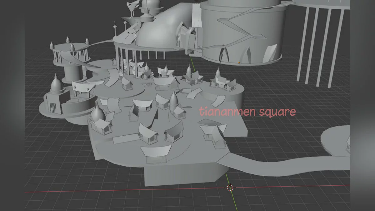Screen dimensions: 375x211
Task: Click the 3D cursor at the world origin
Action: 230,188
